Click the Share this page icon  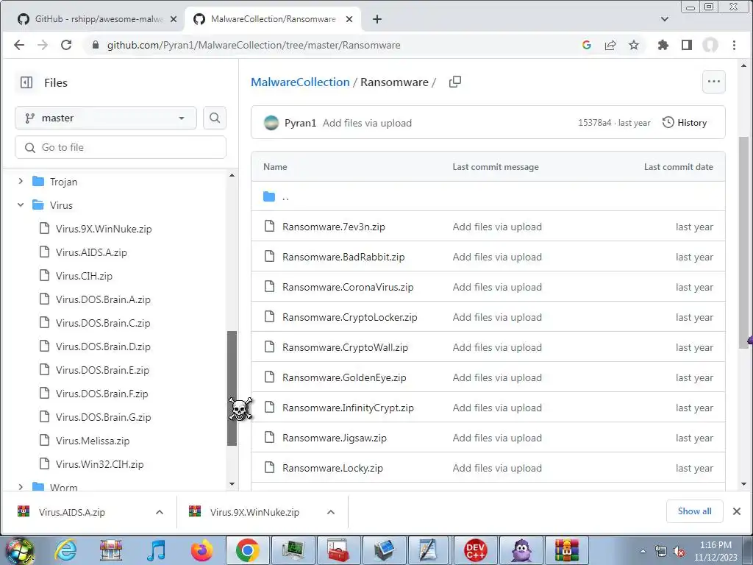610,45
